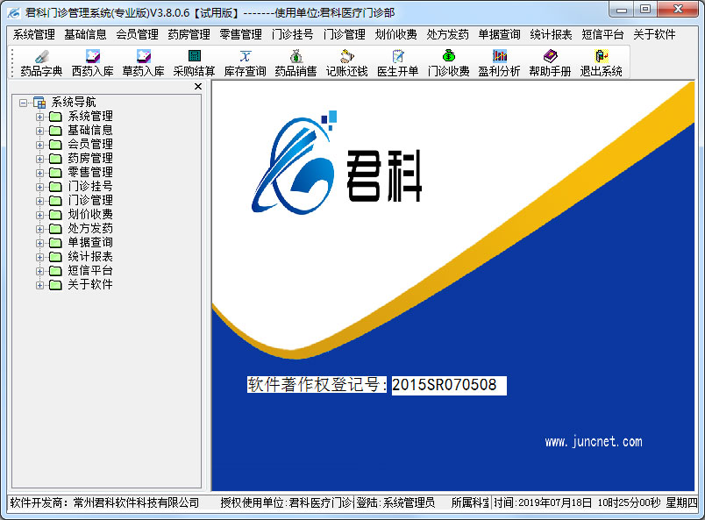Click the 药品销售 toolbar icon
The height and width of the screenshot is (520, 705).
[x=296, y=56]
